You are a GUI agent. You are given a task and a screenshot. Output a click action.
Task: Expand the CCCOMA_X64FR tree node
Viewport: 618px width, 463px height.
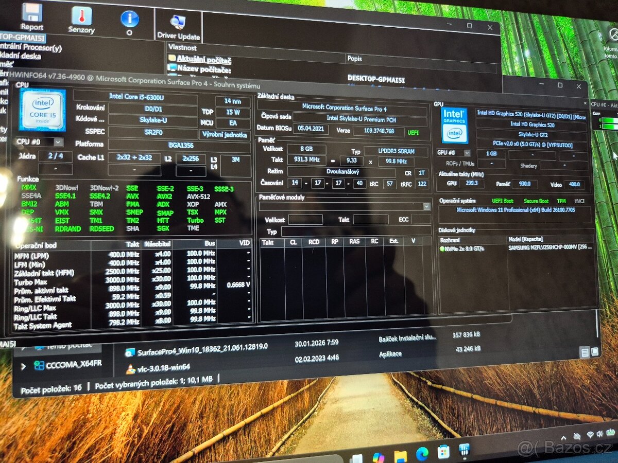point(23,366)
